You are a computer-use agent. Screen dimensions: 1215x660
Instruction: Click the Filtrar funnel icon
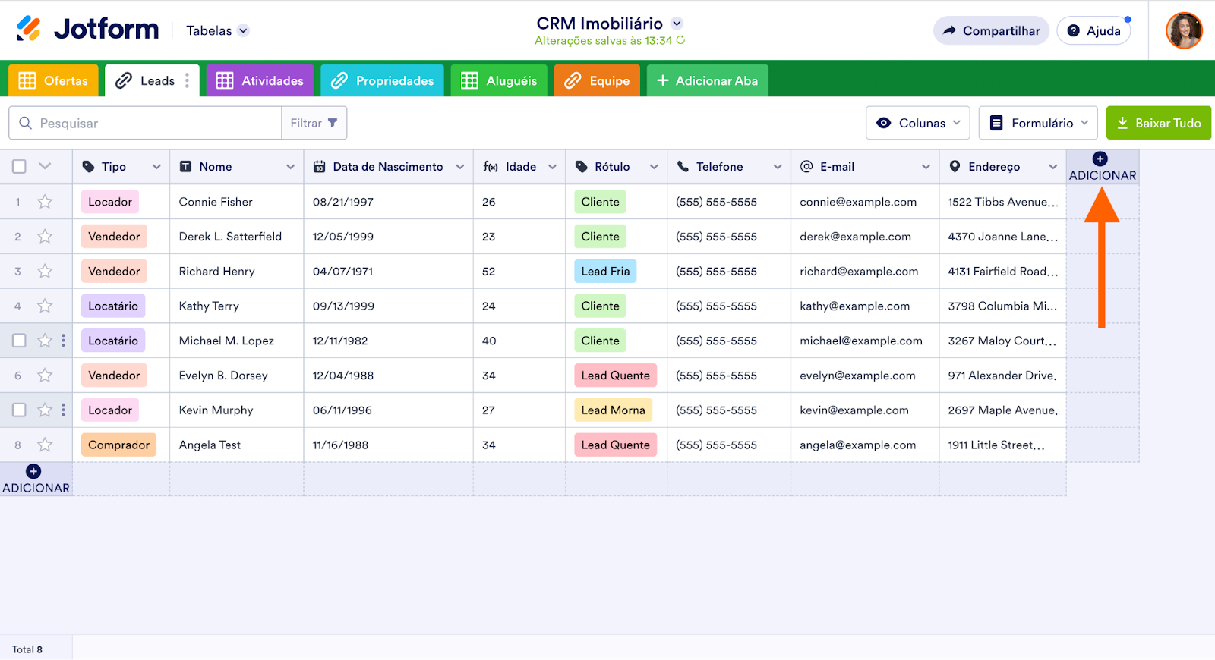pyautogui.click(x=333, y=123)
